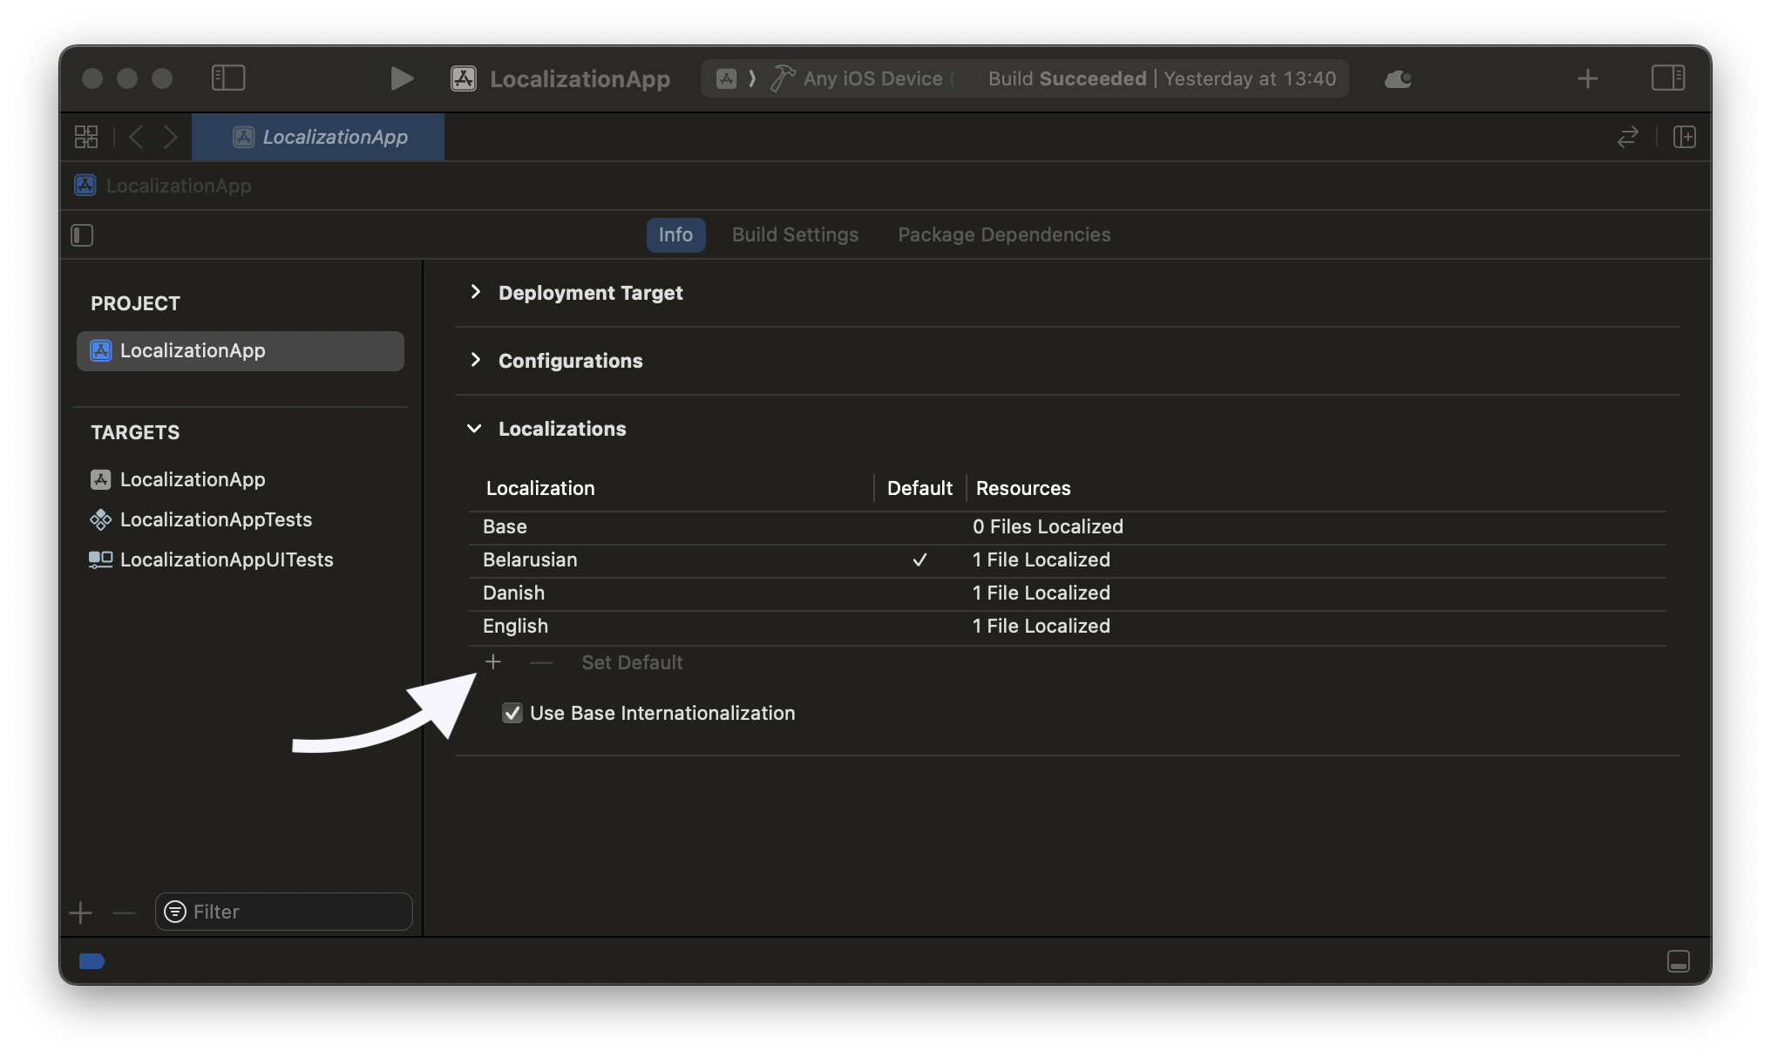The width and height of the screenshot is (1771, 1058).
Task: Remove target with minus button
Action: click(x=125, y=912)
